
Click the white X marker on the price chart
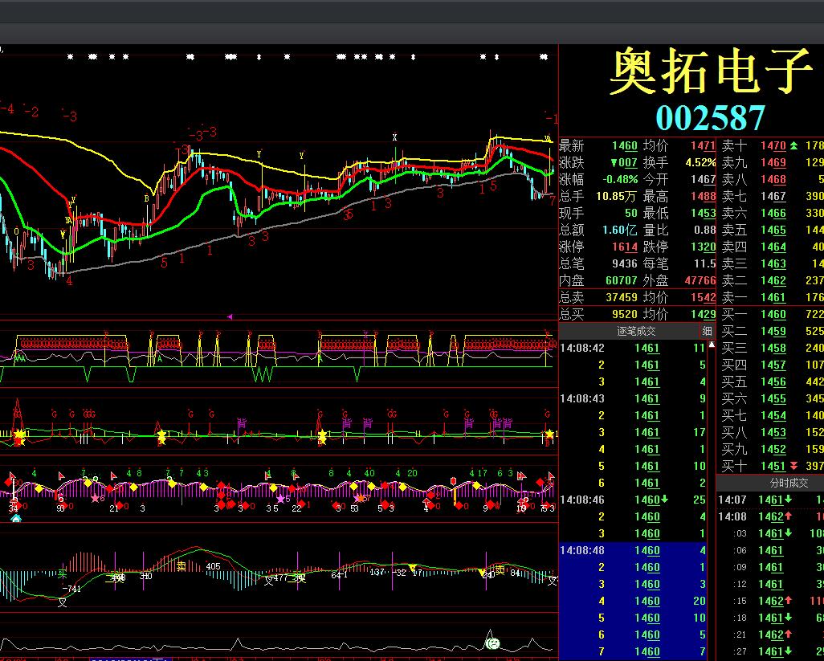(394, 137)
